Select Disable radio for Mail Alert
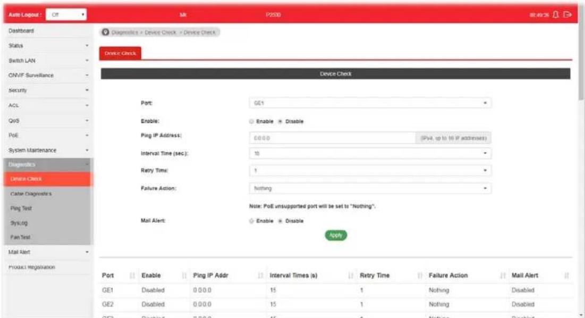Screen dimensions: 585x318 [x=280, y=221]
